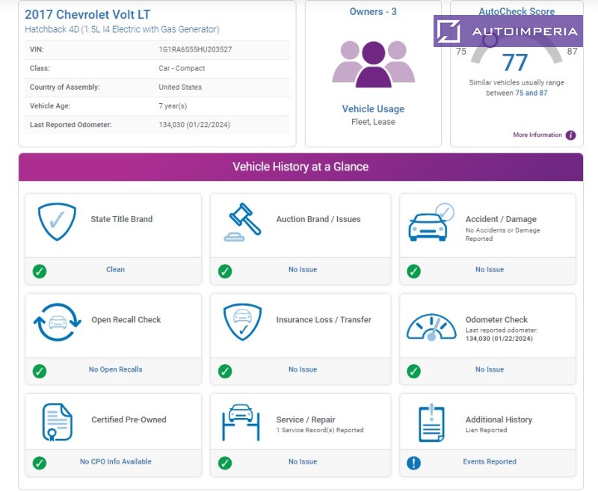598x492 pixels.
Task: Open the Events Reported link
Action: tap(490, 461)
